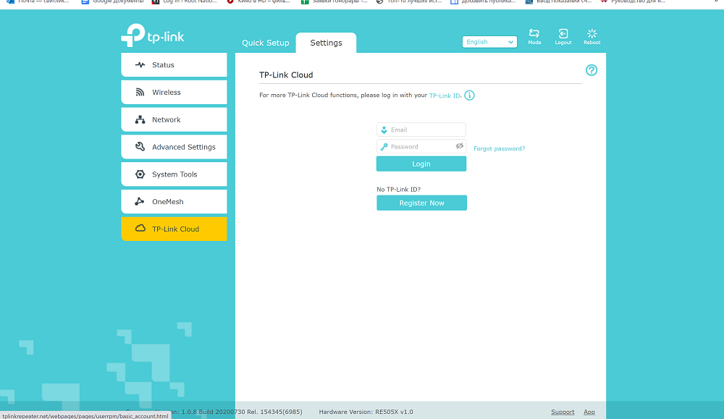
Task: Open the Google Документы browser bookmark
Action: [x=113, y=2]
